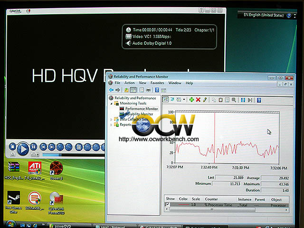Screen dimensions: 304x228
Task: Toggle Show checkbox for % Processor Time
Action: (168, 204)
